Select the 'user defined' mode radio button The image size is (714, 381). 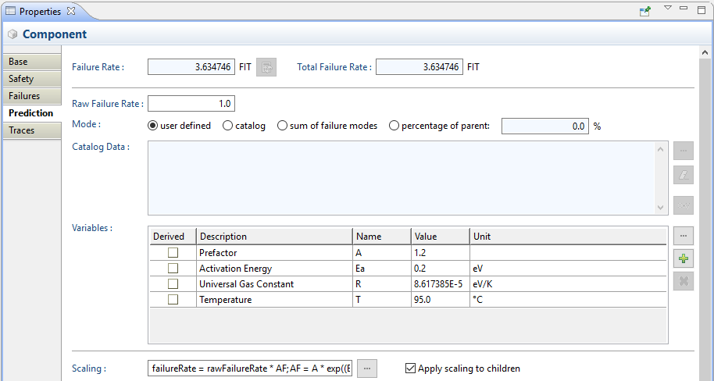[154, 126]
